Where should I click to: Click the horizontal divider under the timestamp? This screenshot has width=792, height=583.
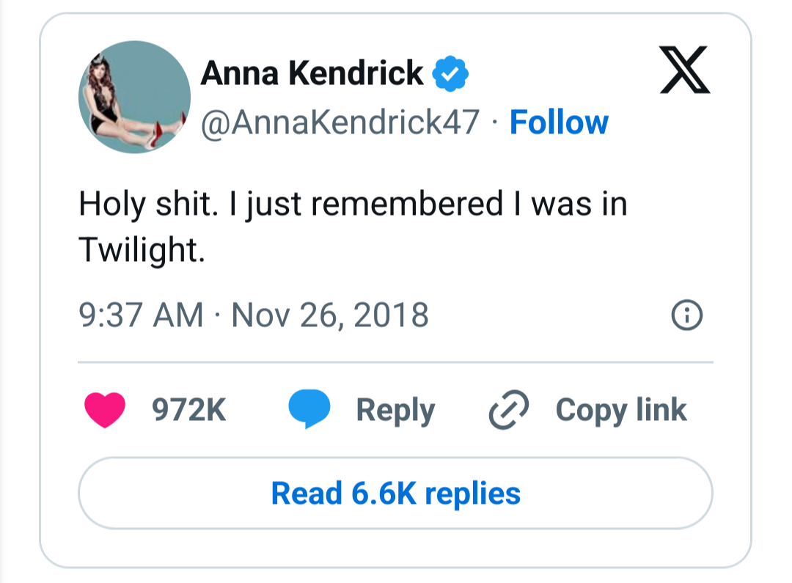tap(395, 362)
